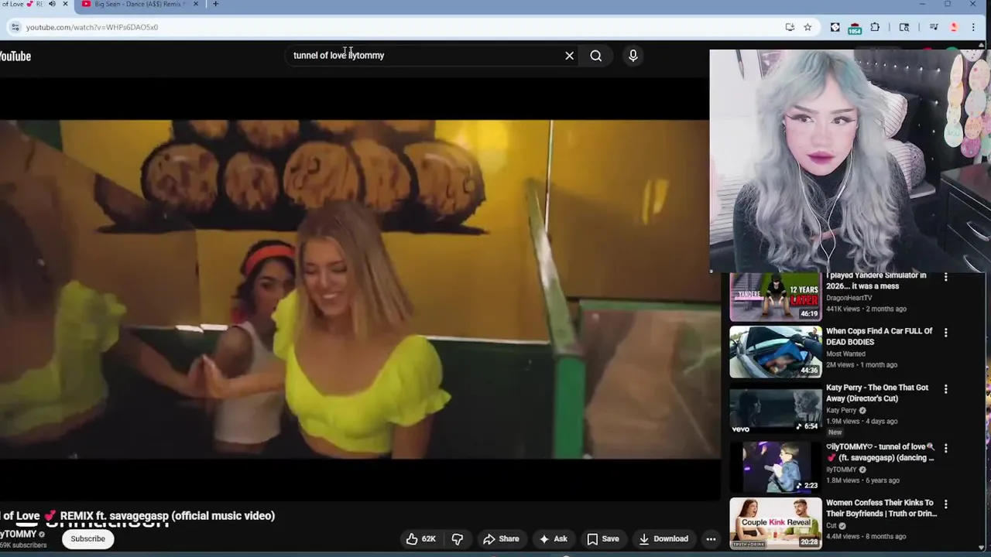This screenshot has height=557, width=991.
Task: Open Katy Perry The One That Got Away thumbnail
Action: 775,408
